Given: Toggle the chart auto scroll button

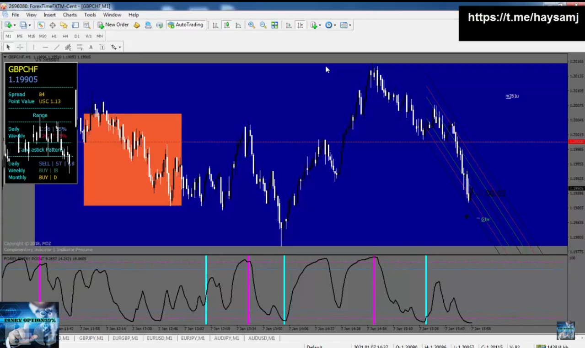Looking at the screenshot, I should (x=289, y=25).
